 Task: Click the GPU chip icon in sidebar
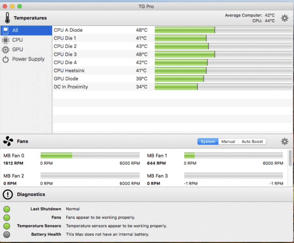coord(6,50)
